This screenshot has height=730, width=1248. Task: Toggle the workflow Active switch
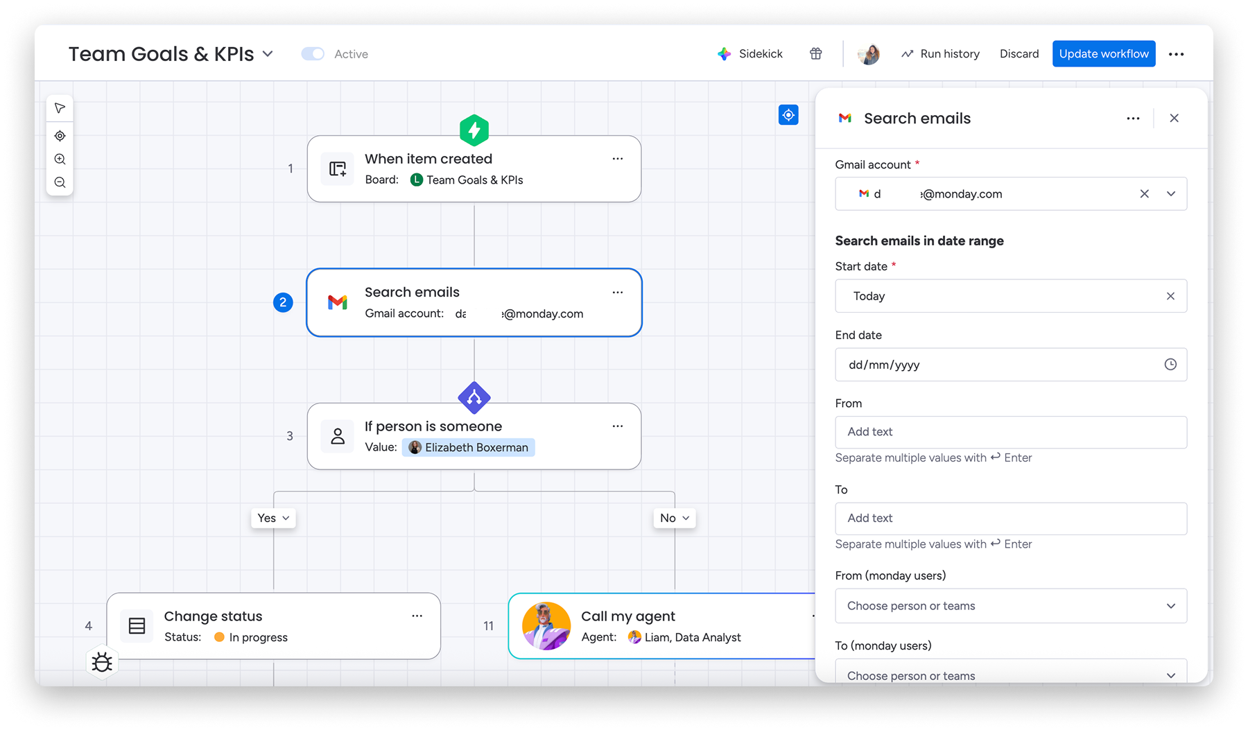313,54
